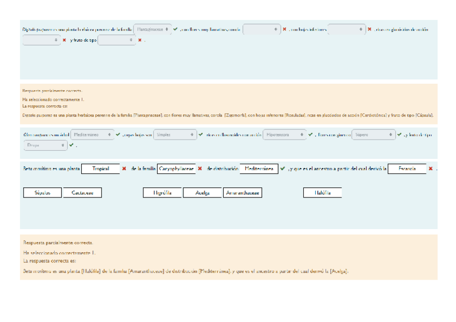Viewport: 456px width, 322px height.
Task: Open the Plantaginaceae family dropdown
Action: (x=153, y=30)
